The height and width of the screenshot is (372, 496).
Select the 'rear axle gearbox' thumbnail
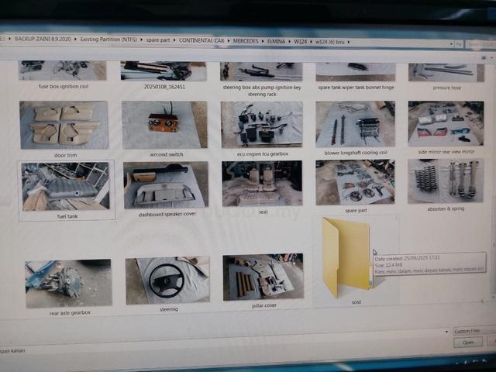[68, 284]
